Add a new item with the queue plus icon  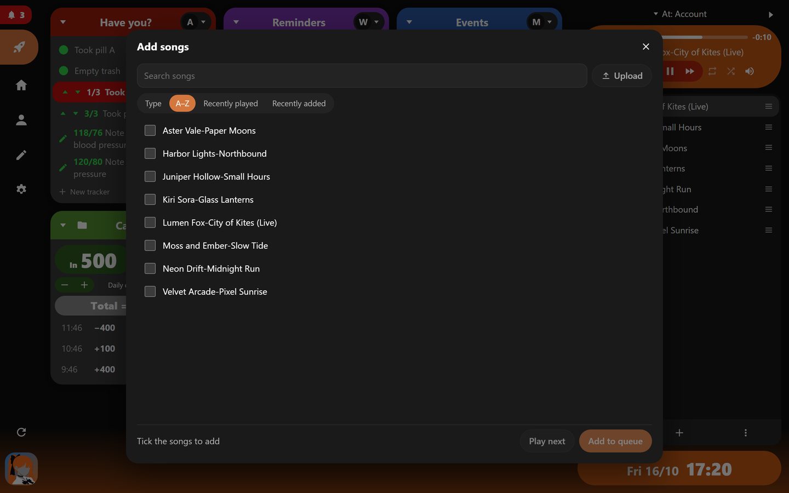pos(679,433)
